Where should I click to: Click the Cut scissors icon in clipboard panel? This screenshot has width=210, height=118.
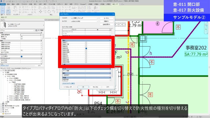(20, 7)
